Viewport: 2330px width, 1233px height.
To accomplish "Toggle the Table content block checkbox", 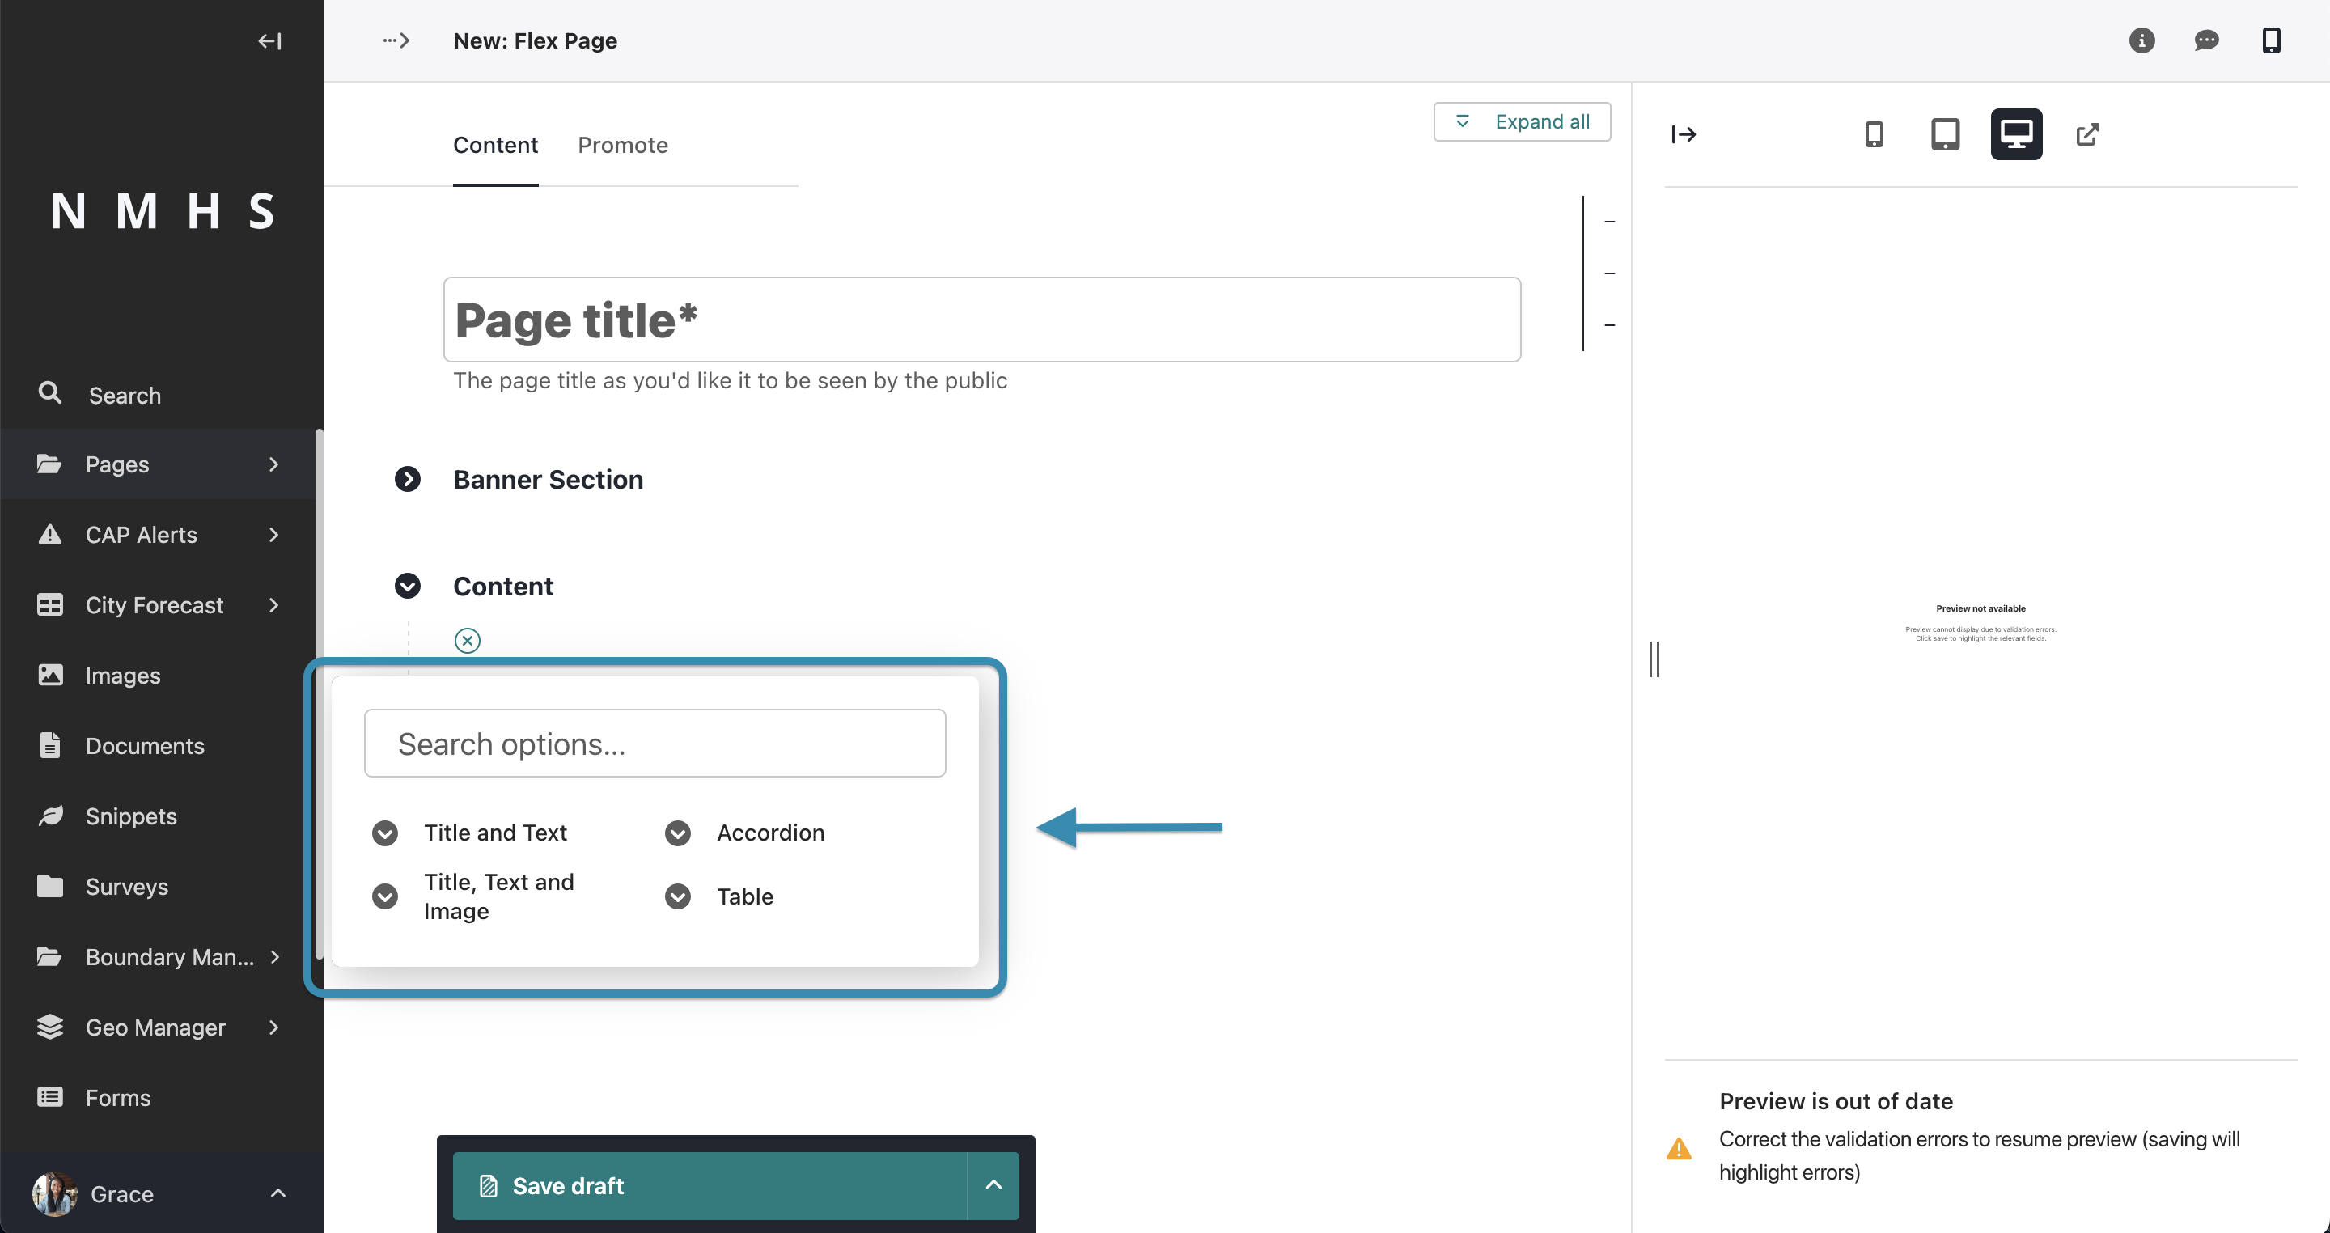I will pos(678,896).
